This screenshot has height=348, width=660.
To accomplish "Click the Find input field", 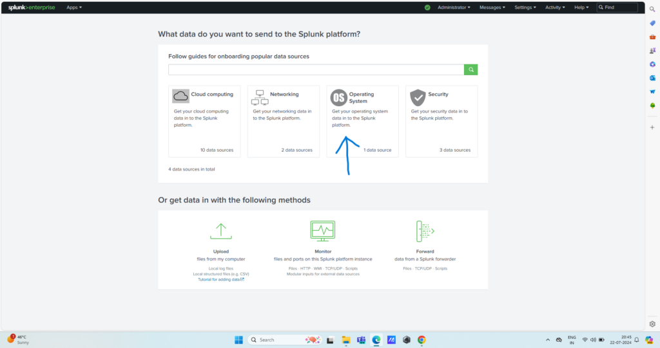I will (x=620, y=8).
